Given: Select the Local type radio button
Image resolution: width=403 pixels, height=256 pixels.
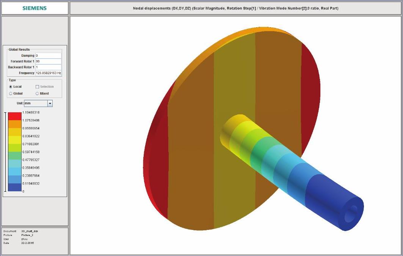Looking at the screenshot, I should [x=11, y=87].
